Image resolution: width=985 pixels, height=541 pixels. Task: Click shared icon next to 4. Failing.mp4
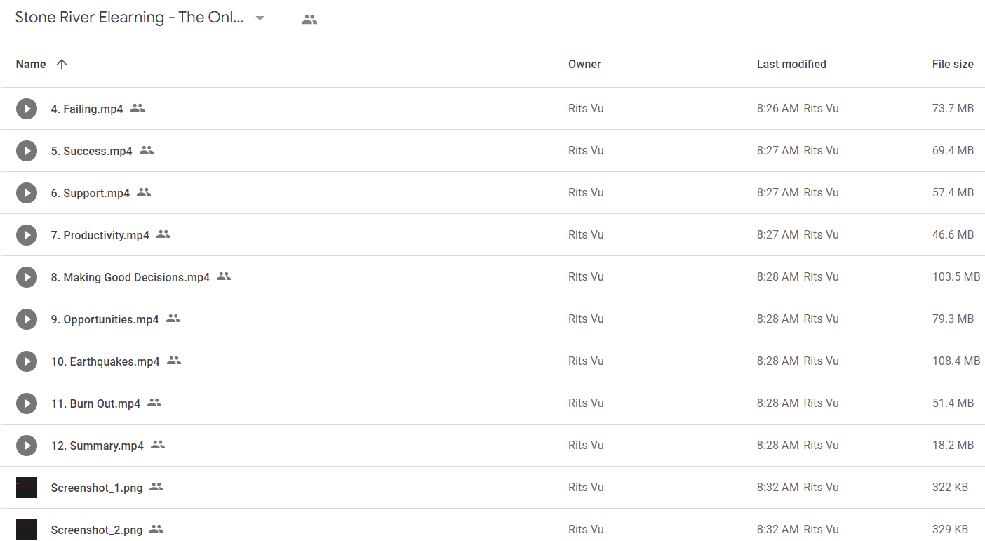[138, 108]
